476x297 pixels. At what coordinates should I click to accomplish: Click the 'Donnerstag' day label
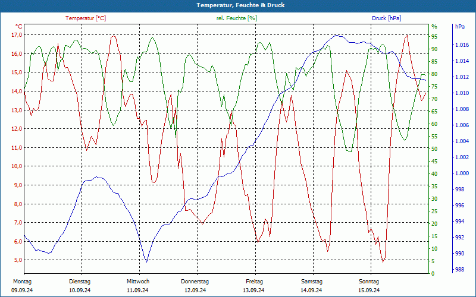click(x=195, y=282)
